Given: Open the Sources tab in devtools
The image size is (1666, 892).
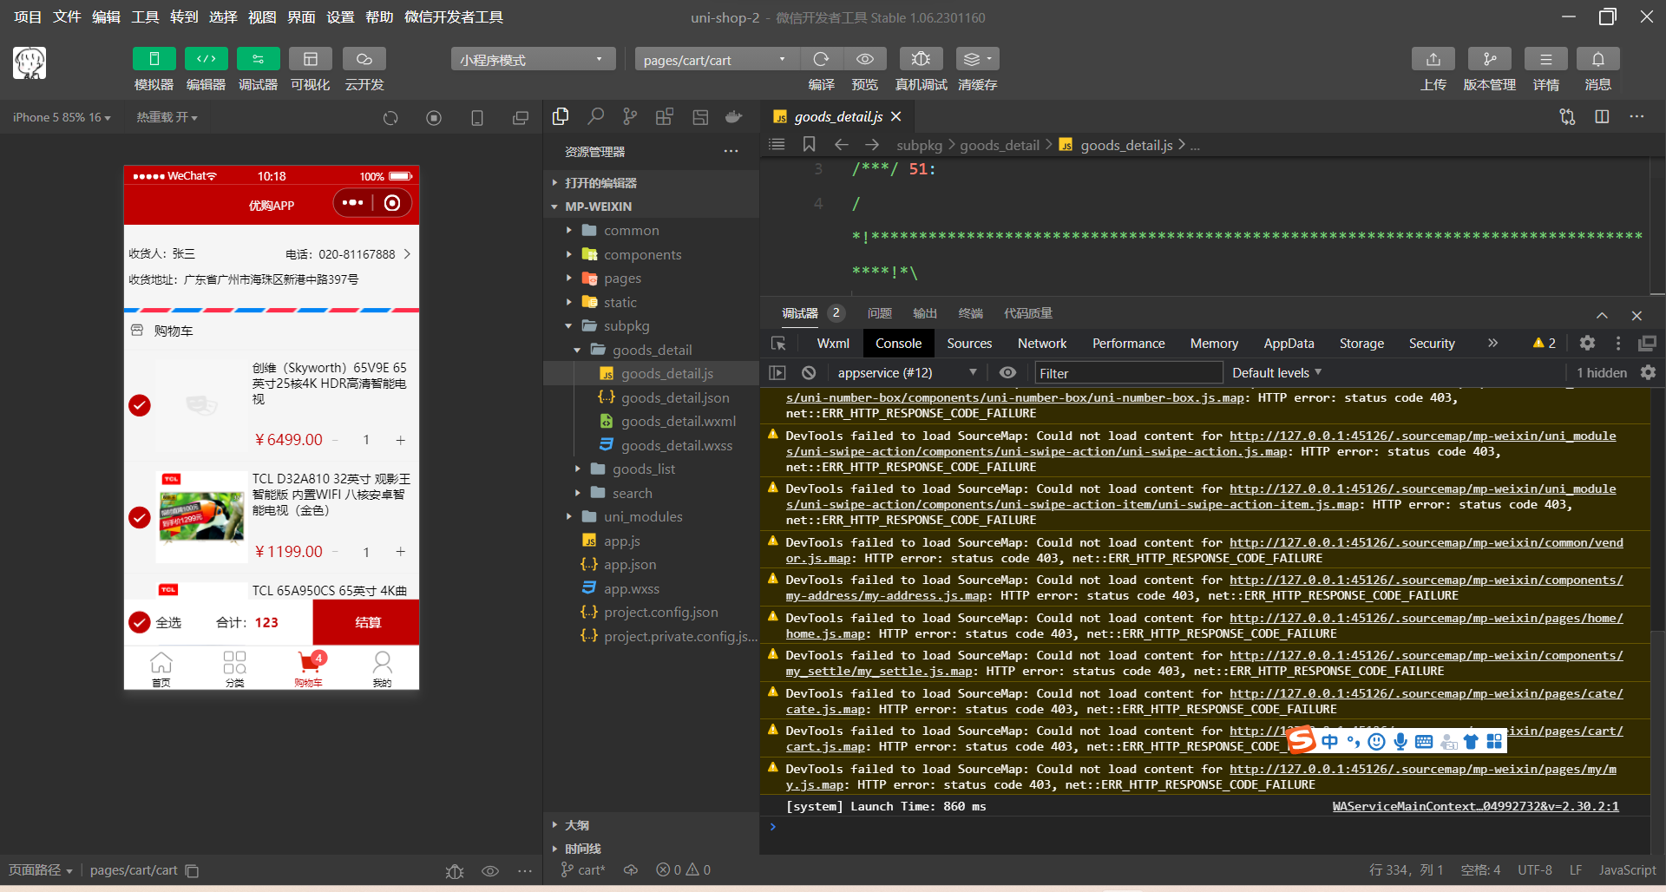Looking at the screenshot, I should click(x=969, y=344).
